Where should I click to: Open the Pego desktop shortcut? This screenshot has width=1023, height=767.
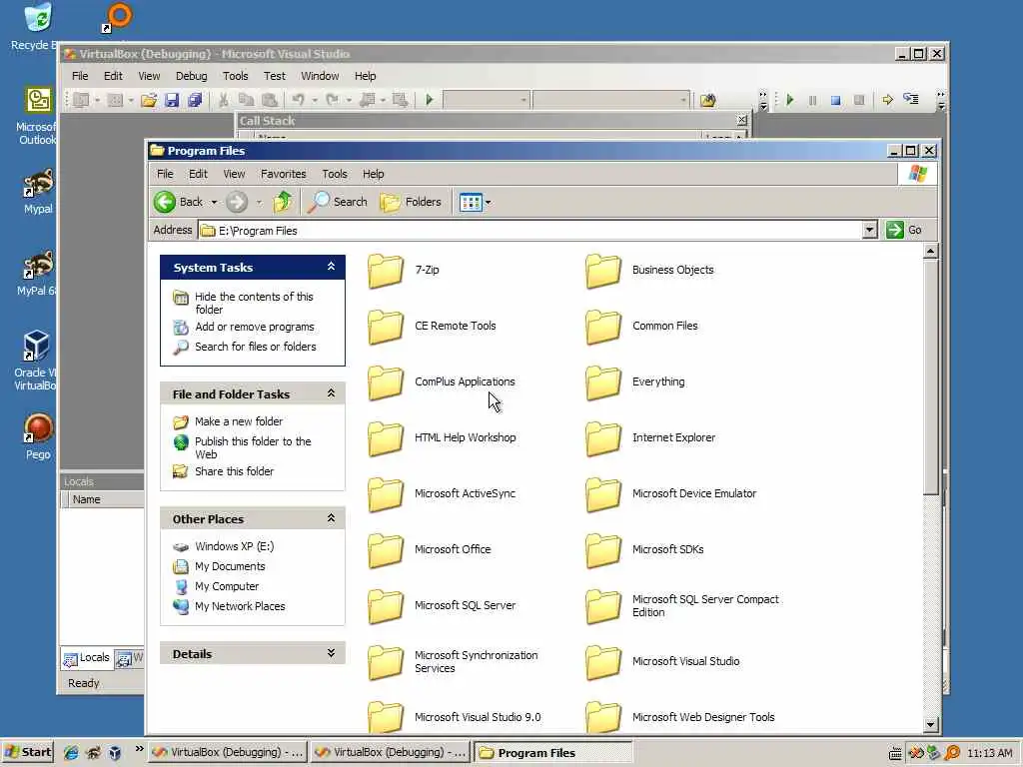click(38, 437)
